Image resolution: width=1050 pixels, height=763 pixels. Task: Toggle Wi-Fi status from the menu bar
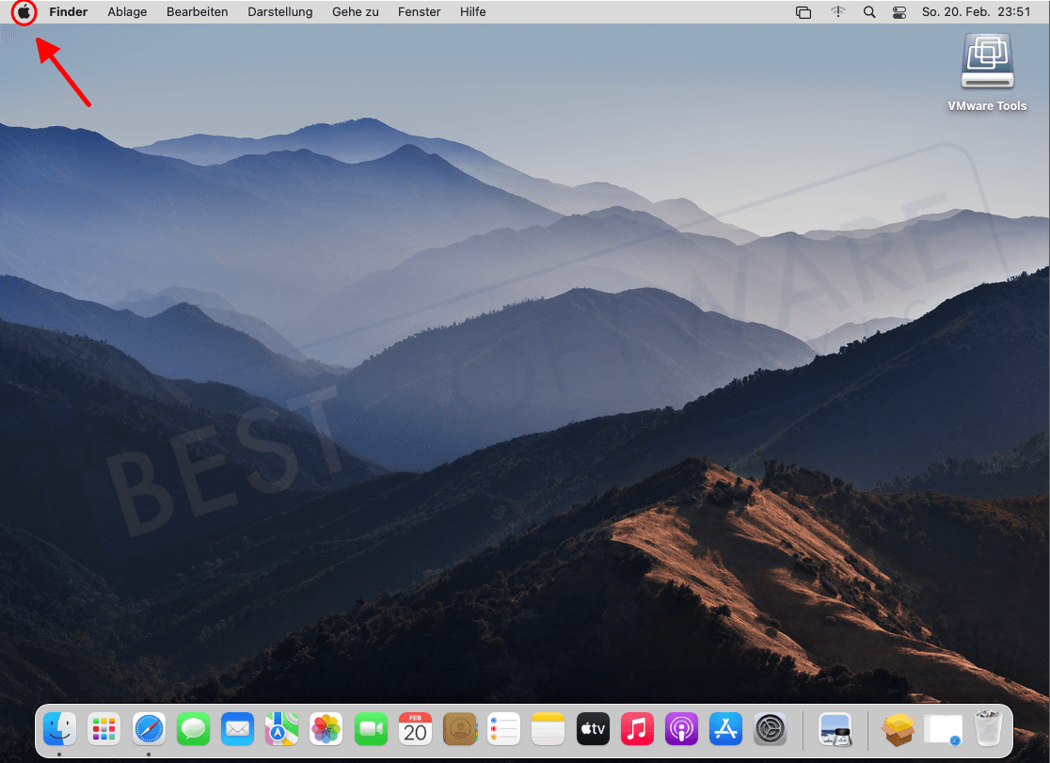pos(837,12)
